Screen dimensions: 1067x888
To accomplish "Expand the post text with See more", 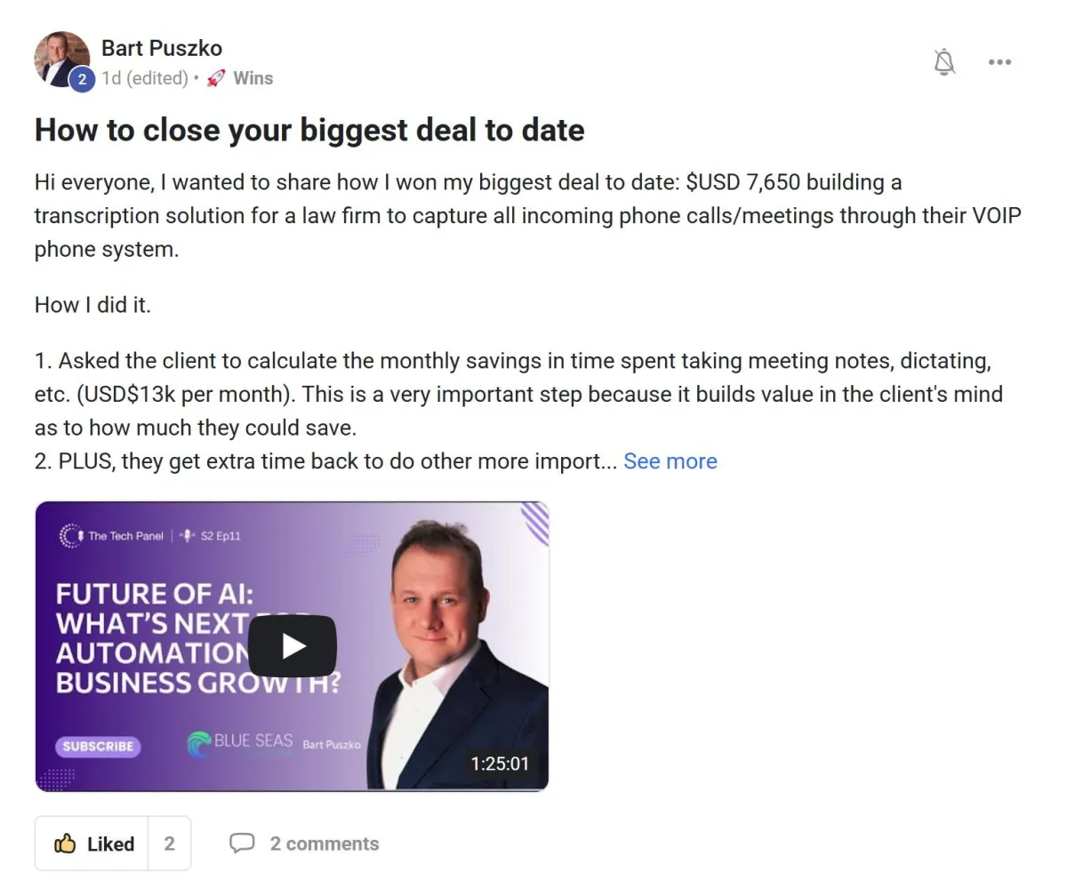I will point(670,461).
